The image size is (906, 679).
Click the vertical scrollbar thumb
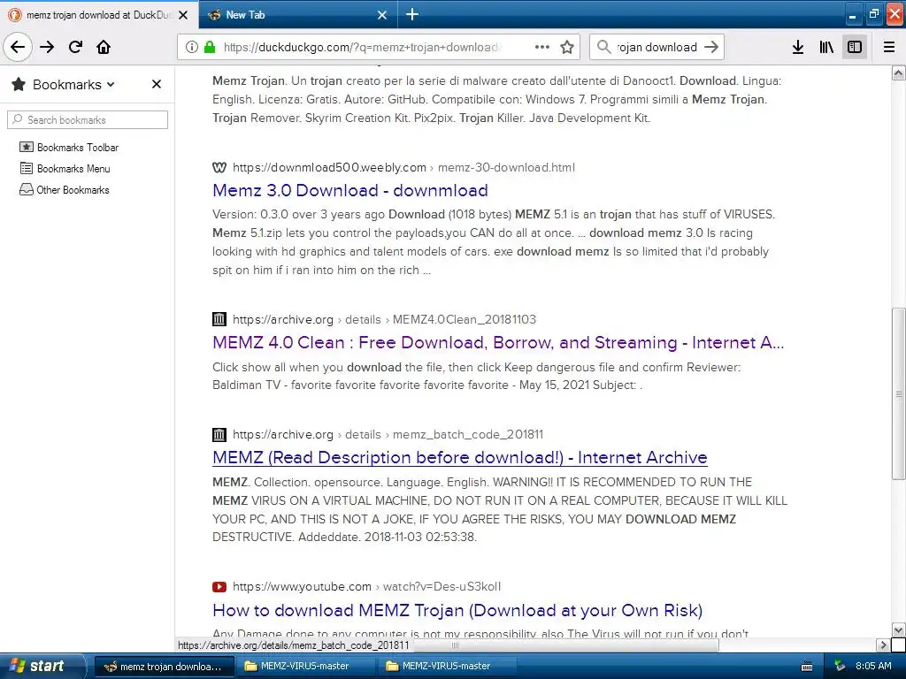(x=899, y=393)
